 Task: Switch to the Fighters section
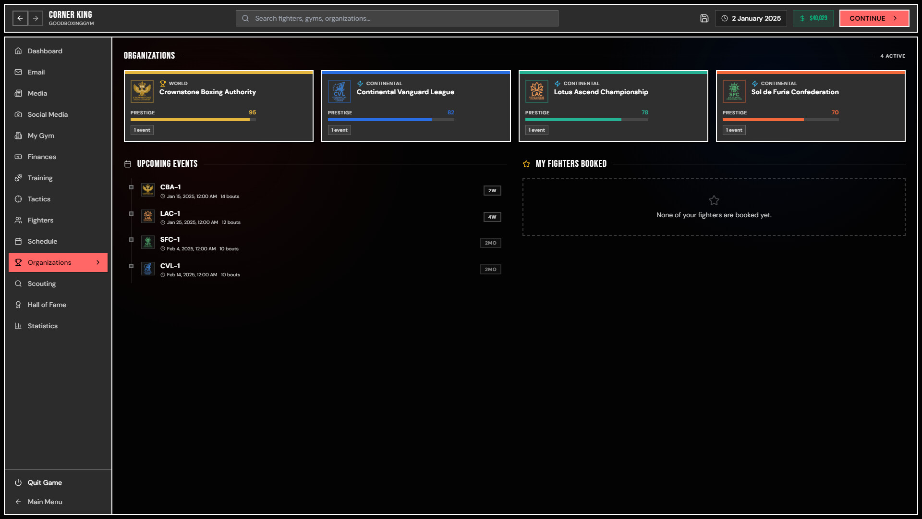[18, 220]
